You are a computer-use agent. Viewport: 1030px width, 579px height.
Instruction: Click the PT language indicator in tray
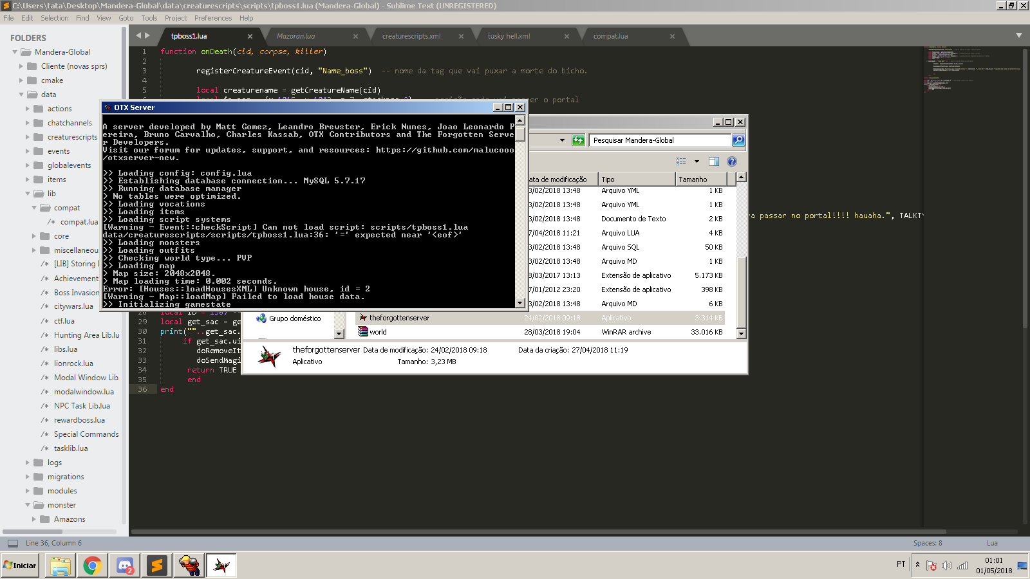tap(901, 564)
